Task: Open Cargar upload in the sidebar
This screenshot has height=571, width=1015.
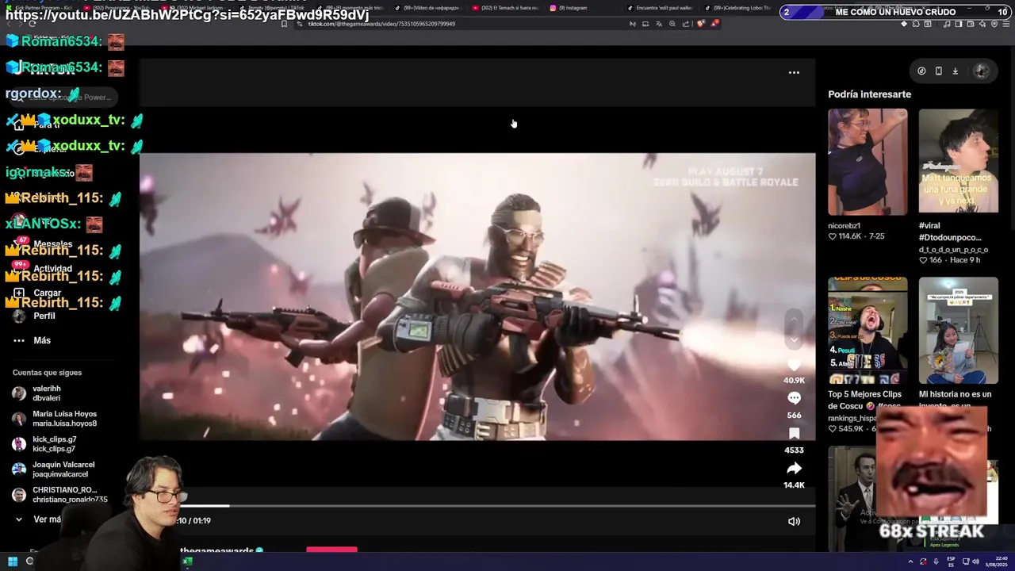Action: [37, 293]
